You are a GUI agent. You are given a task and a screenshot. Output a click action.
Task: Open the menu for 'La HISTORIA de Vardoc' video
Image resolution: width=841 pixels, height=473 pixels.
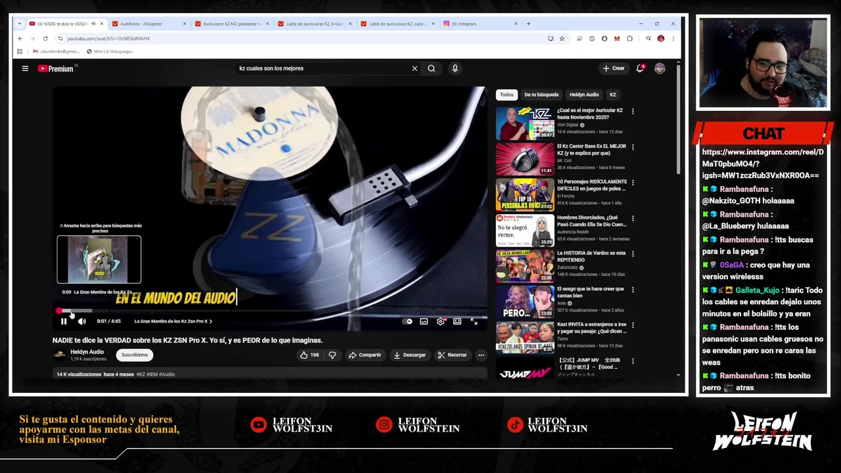pyautogui.click(x=633, y=254)
